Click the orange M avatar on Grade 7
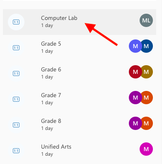This screenshot has height=164, width=162. pos(147,98)
